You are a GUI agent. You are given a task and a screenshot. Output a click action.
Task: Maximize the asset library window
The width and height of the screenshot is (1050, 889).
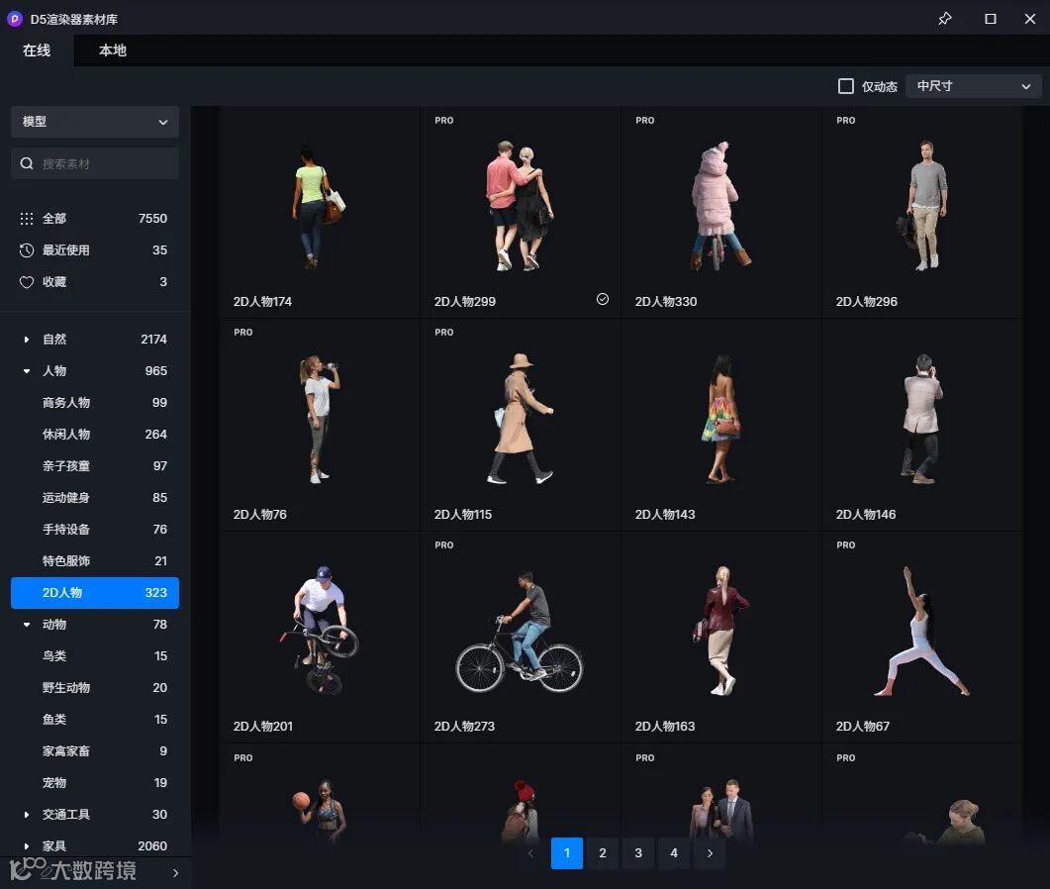(x=991, y=19)
